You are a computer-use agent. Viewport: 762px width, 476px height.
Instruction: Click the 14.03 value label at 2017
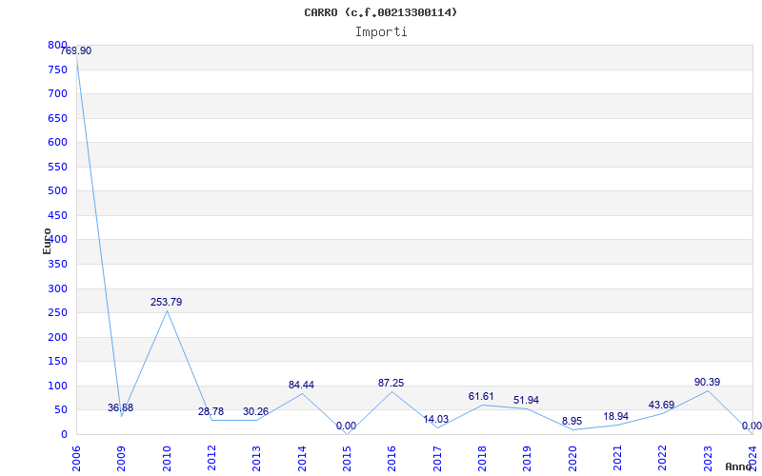click(x=436, y=419)
